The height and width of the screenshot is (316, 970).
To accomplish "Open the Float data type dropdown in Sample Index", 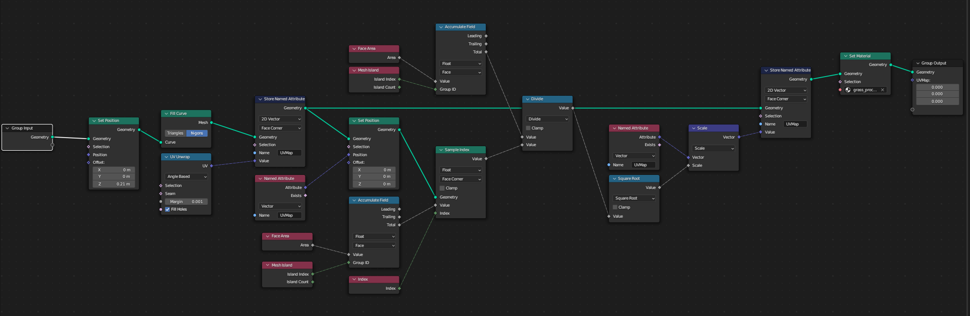I will (x=461, y=170).
